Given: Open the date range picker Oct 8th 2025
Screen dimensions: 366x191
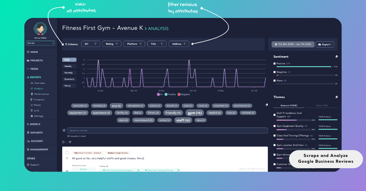Looking at the screenshot, I should (293, 44).
